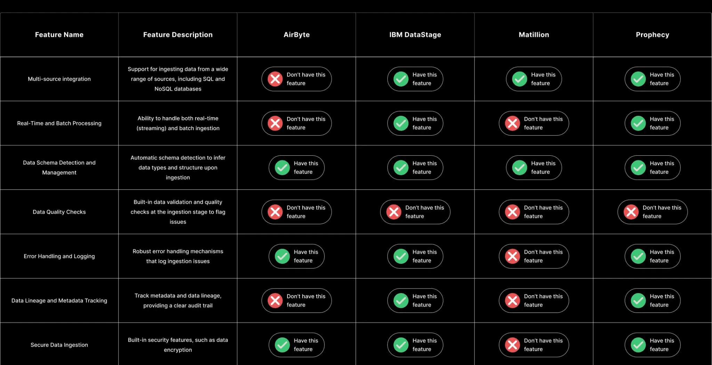Select the AirByte column header
Screen dimensions: 712x365
[296, 34]
